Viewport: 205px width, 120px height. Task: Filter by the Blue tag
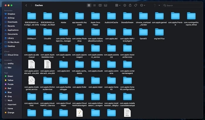coord(8,92)
